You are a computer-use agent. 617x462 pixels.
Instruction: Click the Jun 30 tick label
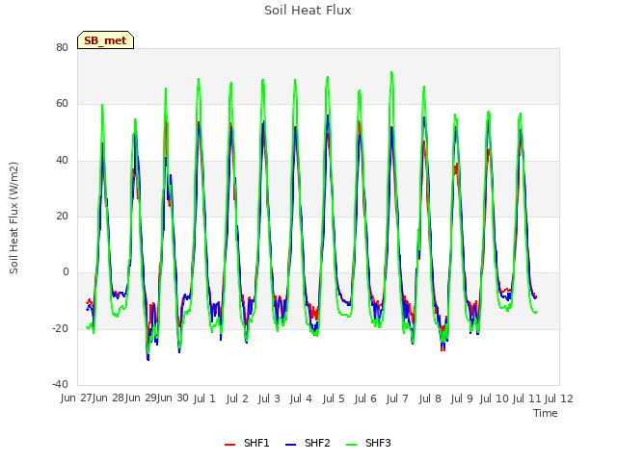pyautogui.click(x=173, y=398)
